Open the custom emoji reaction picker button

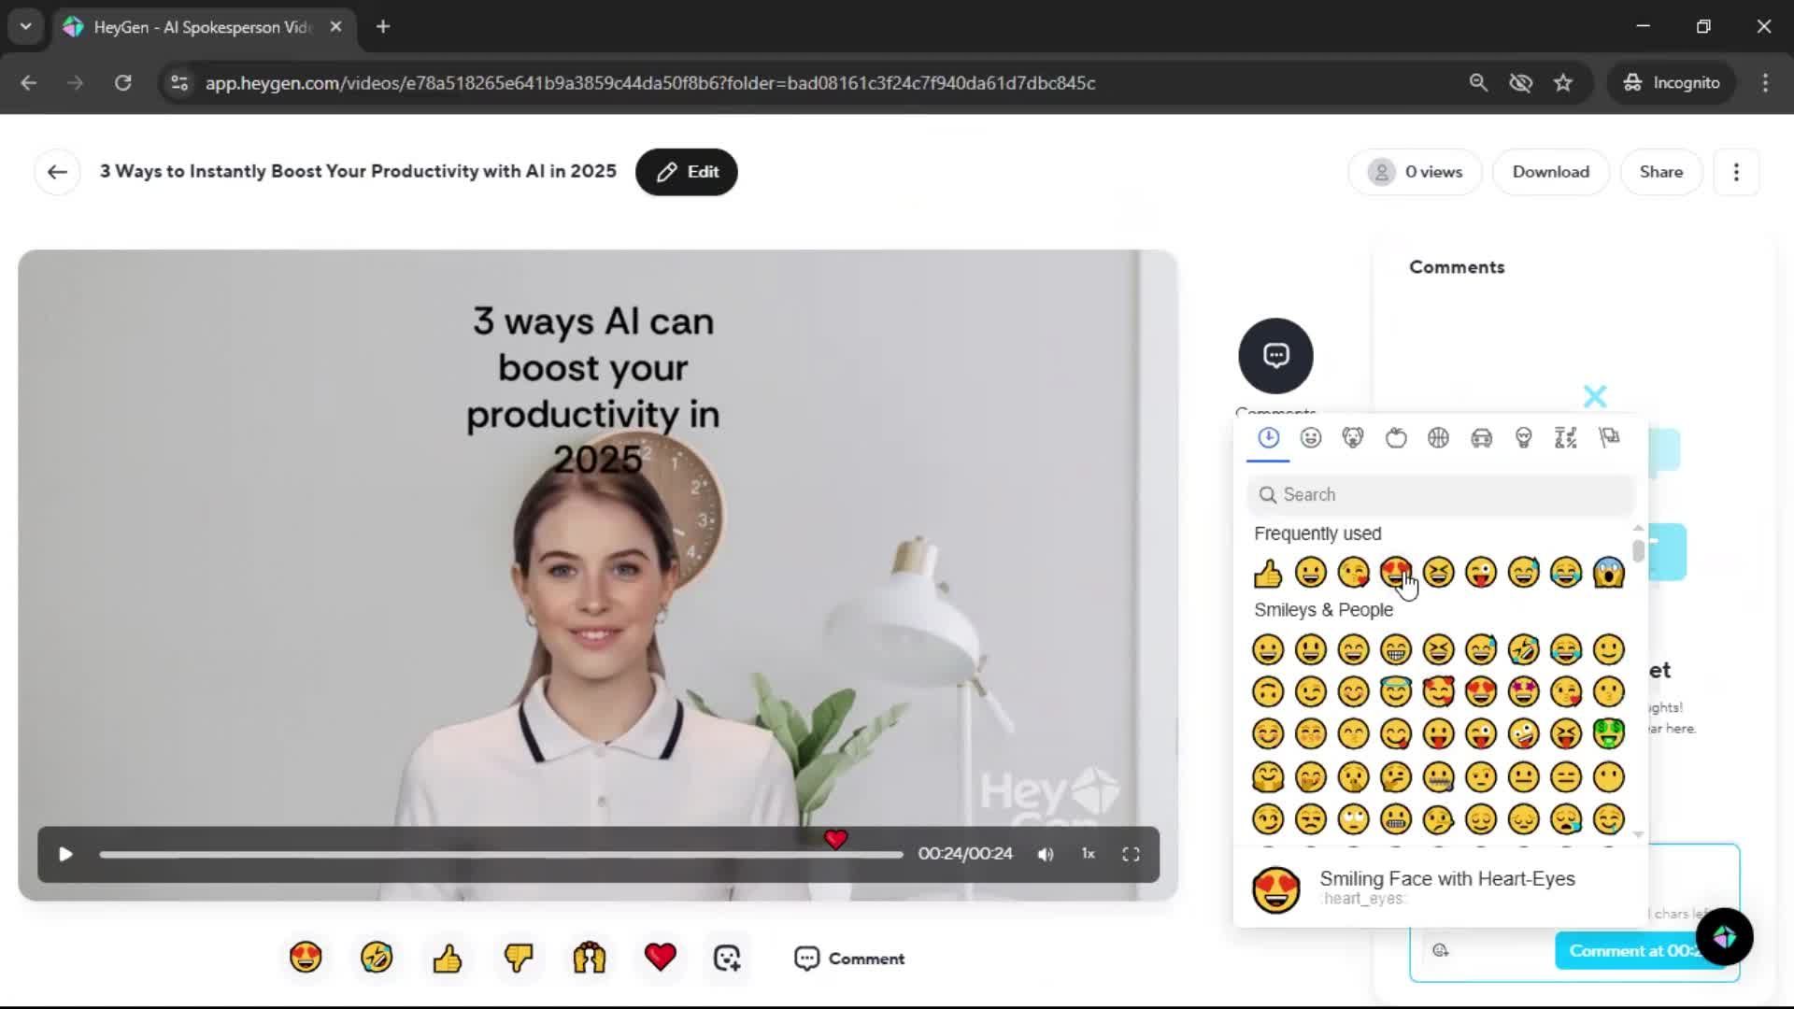pyautogui.click(x=727, y=958)
